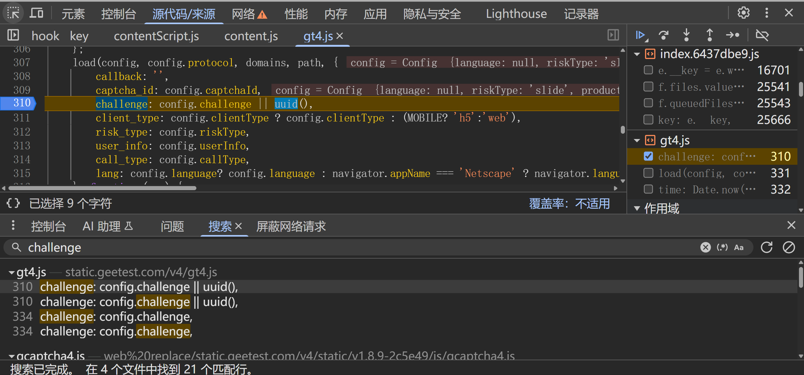Pretty-print the code with braces icon
This screenshot has width=804, height=375.
click(13, 203)
